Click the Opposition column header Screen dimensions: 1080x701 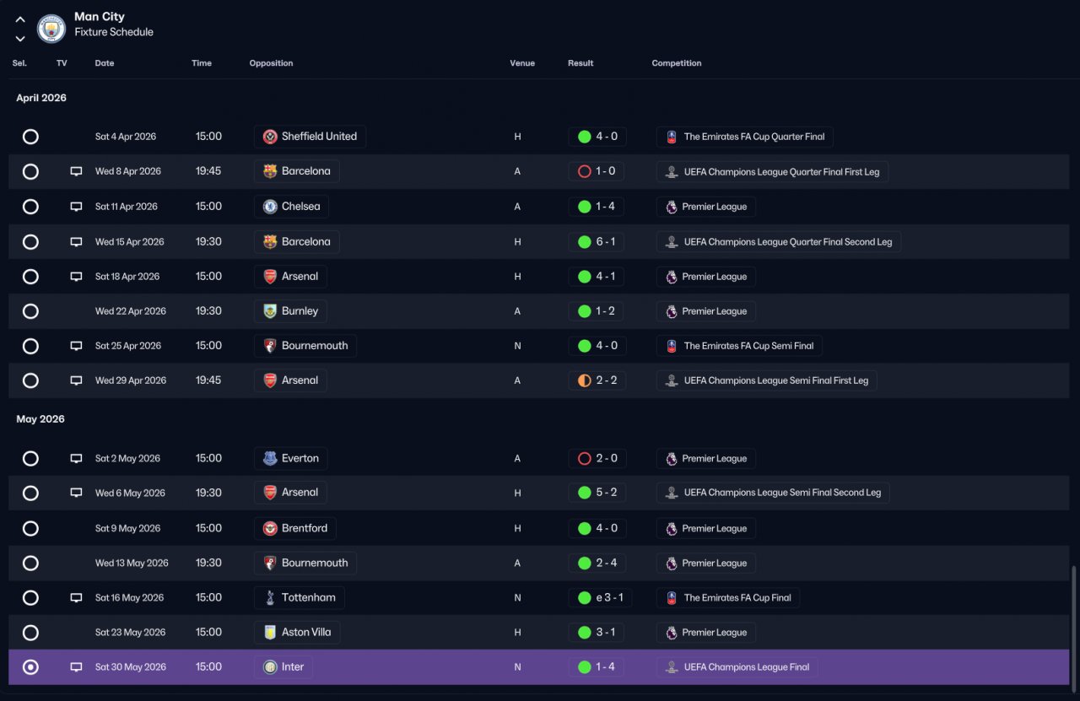coord(271,63)
